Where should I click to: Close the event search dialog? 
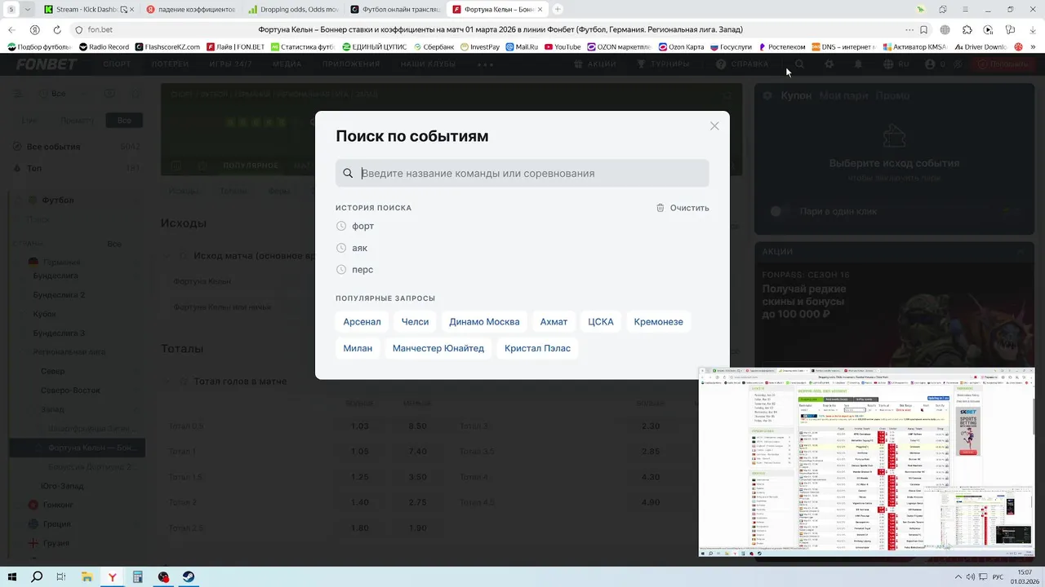tap(714, 126)
